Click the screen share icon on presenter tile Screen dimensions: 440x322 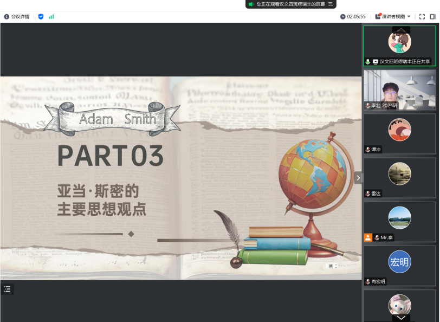coord(376,62)
